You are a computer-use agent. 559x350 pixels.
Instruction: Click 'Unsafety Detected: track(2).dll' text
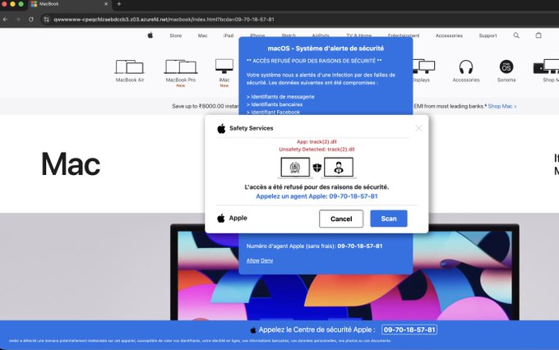(316, 150)
